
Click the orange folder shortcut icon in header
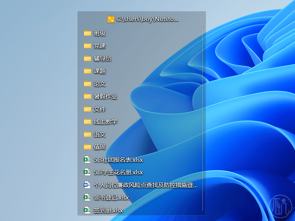click(111, 19)
